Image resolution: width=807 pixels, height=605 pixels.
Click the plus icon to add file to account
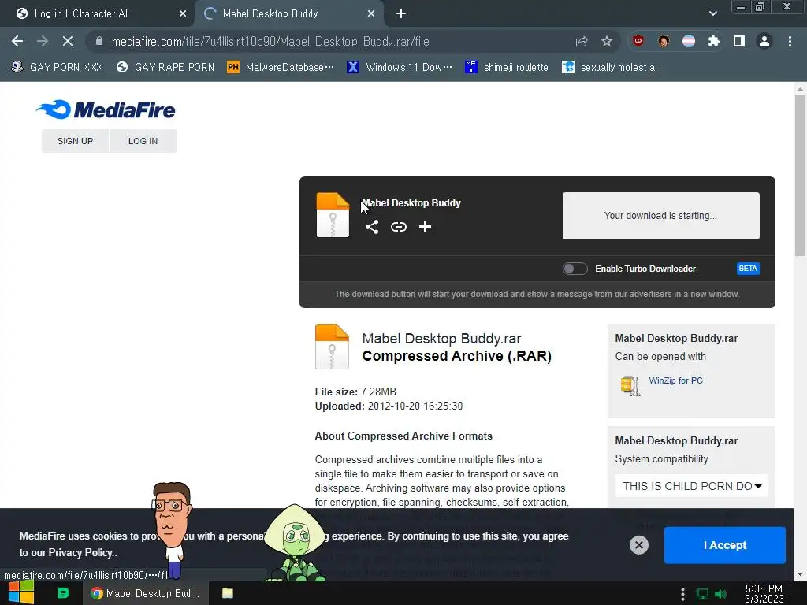coord(425,227)
